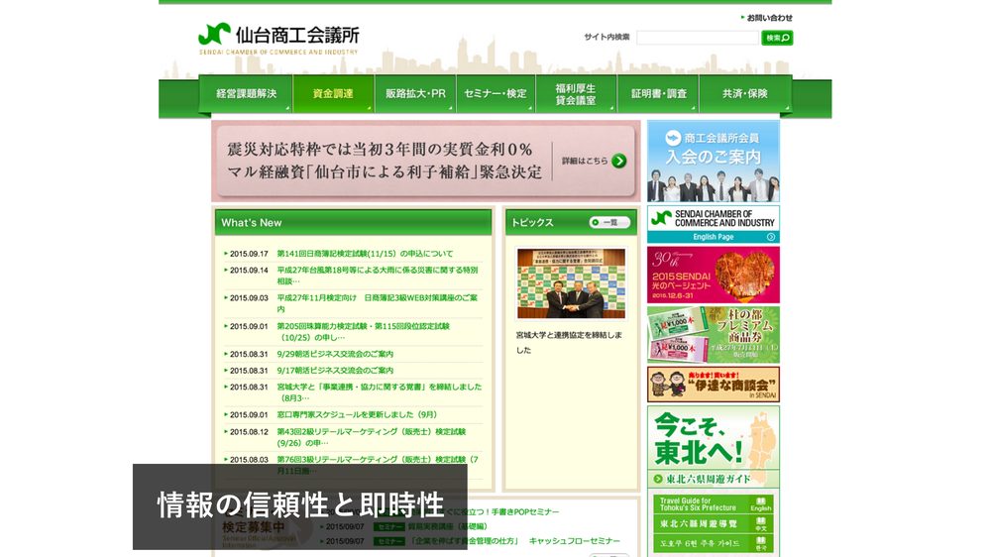The height and width of the screenshot is (557, 991).
Task: Open the 販路拡大・PR menu
Action: (415, 93)
